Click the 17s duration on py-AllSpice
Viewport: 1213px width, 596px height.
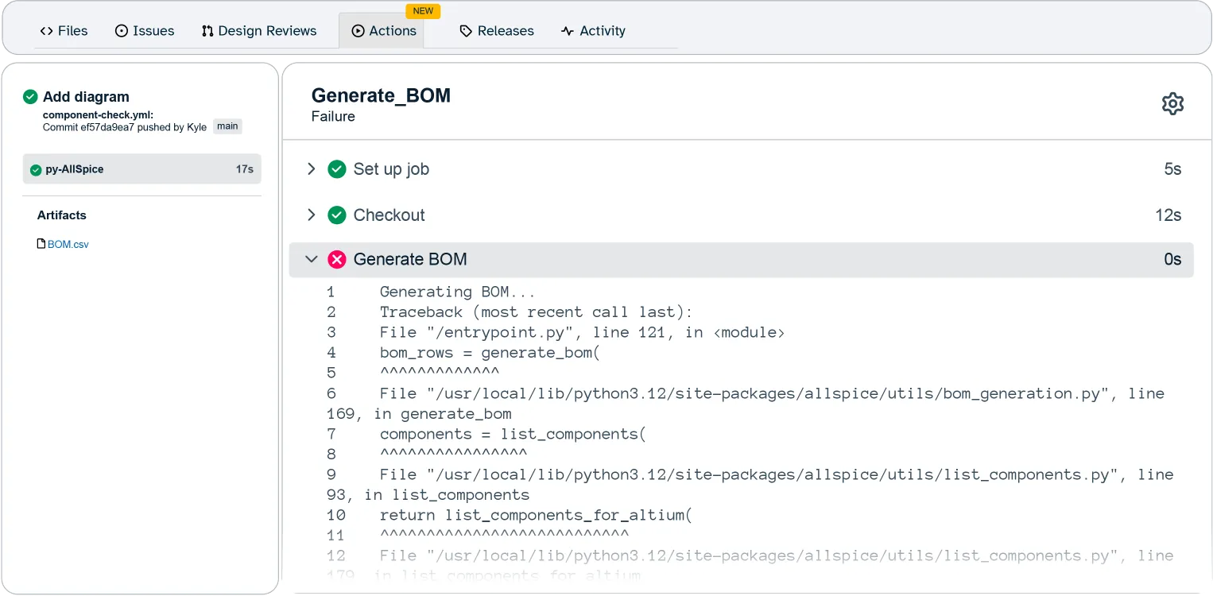coord(245,169)
